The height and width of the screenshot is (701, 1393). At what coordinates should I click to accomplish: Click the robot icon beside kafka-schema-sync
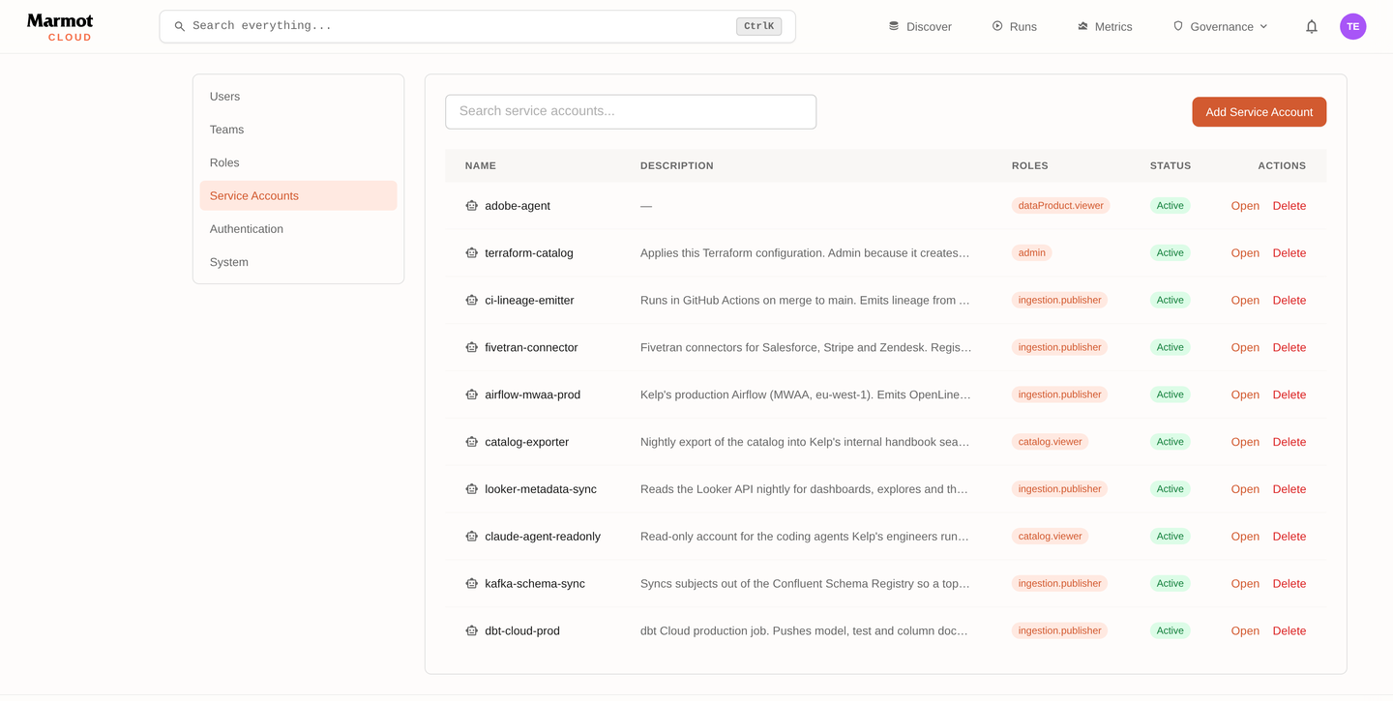click(x=472, y=584)
